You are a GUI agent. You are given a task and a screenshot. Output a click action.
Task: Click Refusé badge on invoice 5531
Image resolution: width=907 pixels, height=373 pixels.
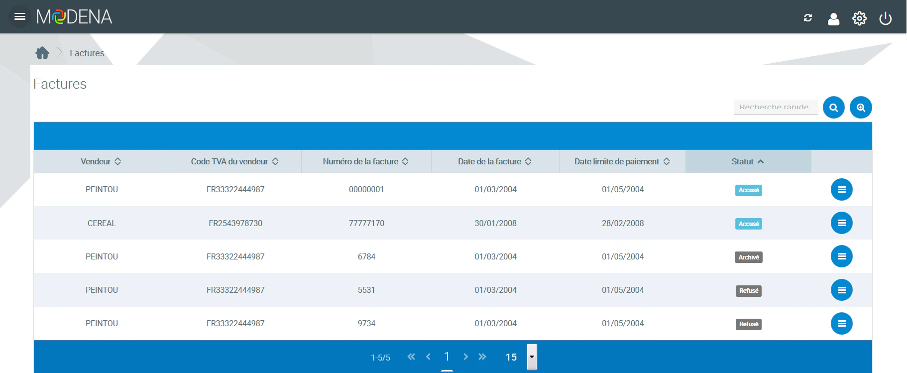749,291
